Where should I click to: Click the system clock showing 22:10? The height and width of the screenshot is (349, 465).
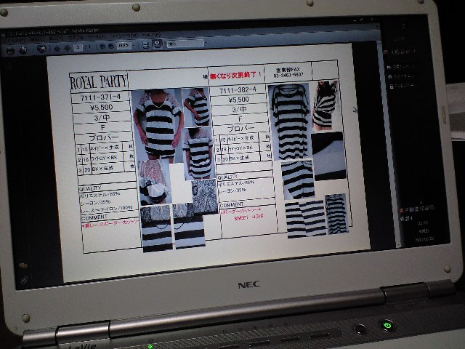423,223
